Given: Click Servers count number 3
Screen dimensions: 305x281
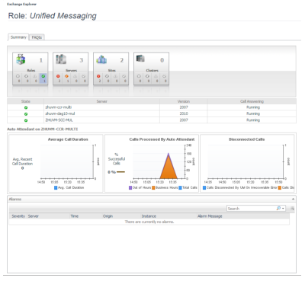Looking at the screenshot, I should [x=82, y=60].
